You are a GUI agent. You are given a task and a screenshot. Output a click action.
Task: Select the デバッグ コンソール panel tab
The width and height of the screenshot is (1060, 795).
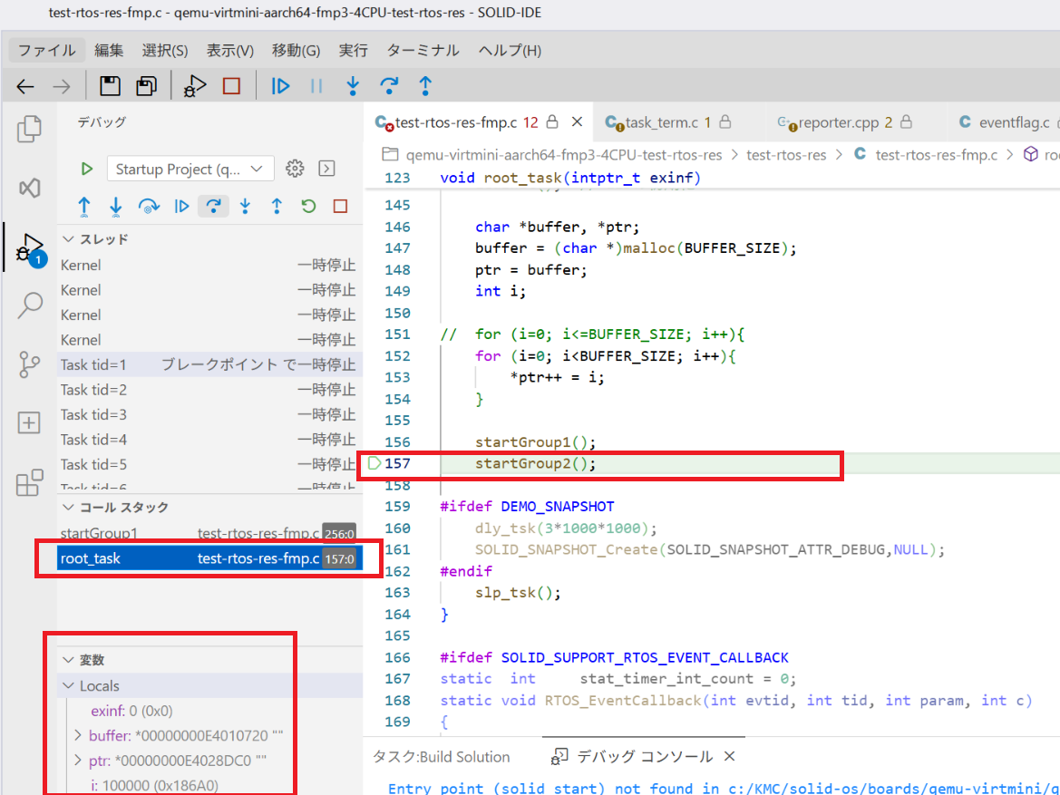(644, 756)
